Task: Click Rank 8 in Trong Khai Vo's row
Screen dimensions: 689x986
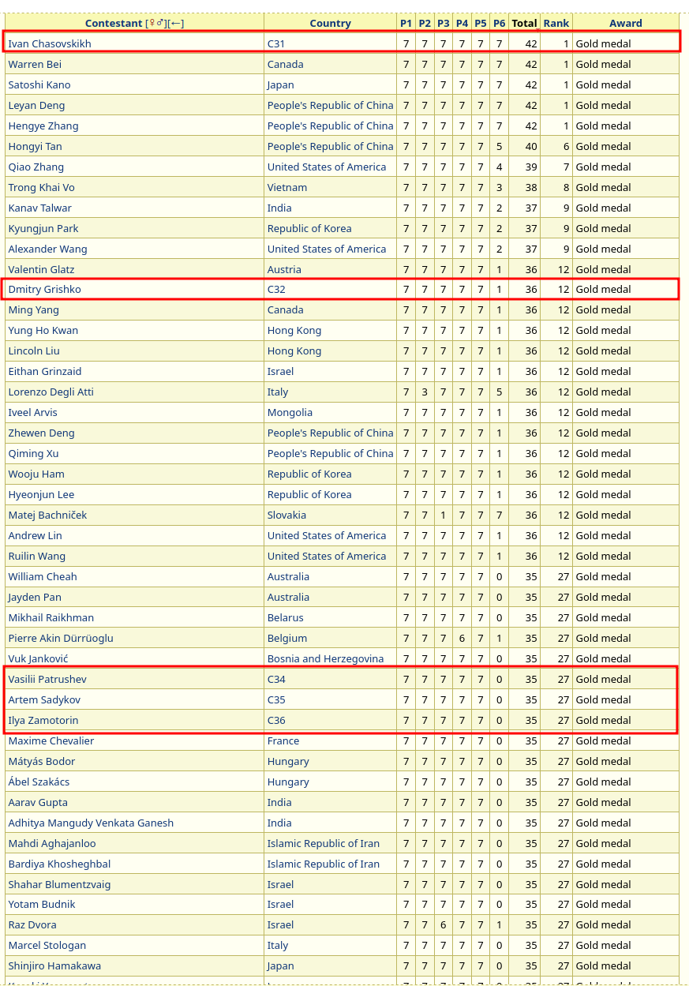Action: point(566,187)
